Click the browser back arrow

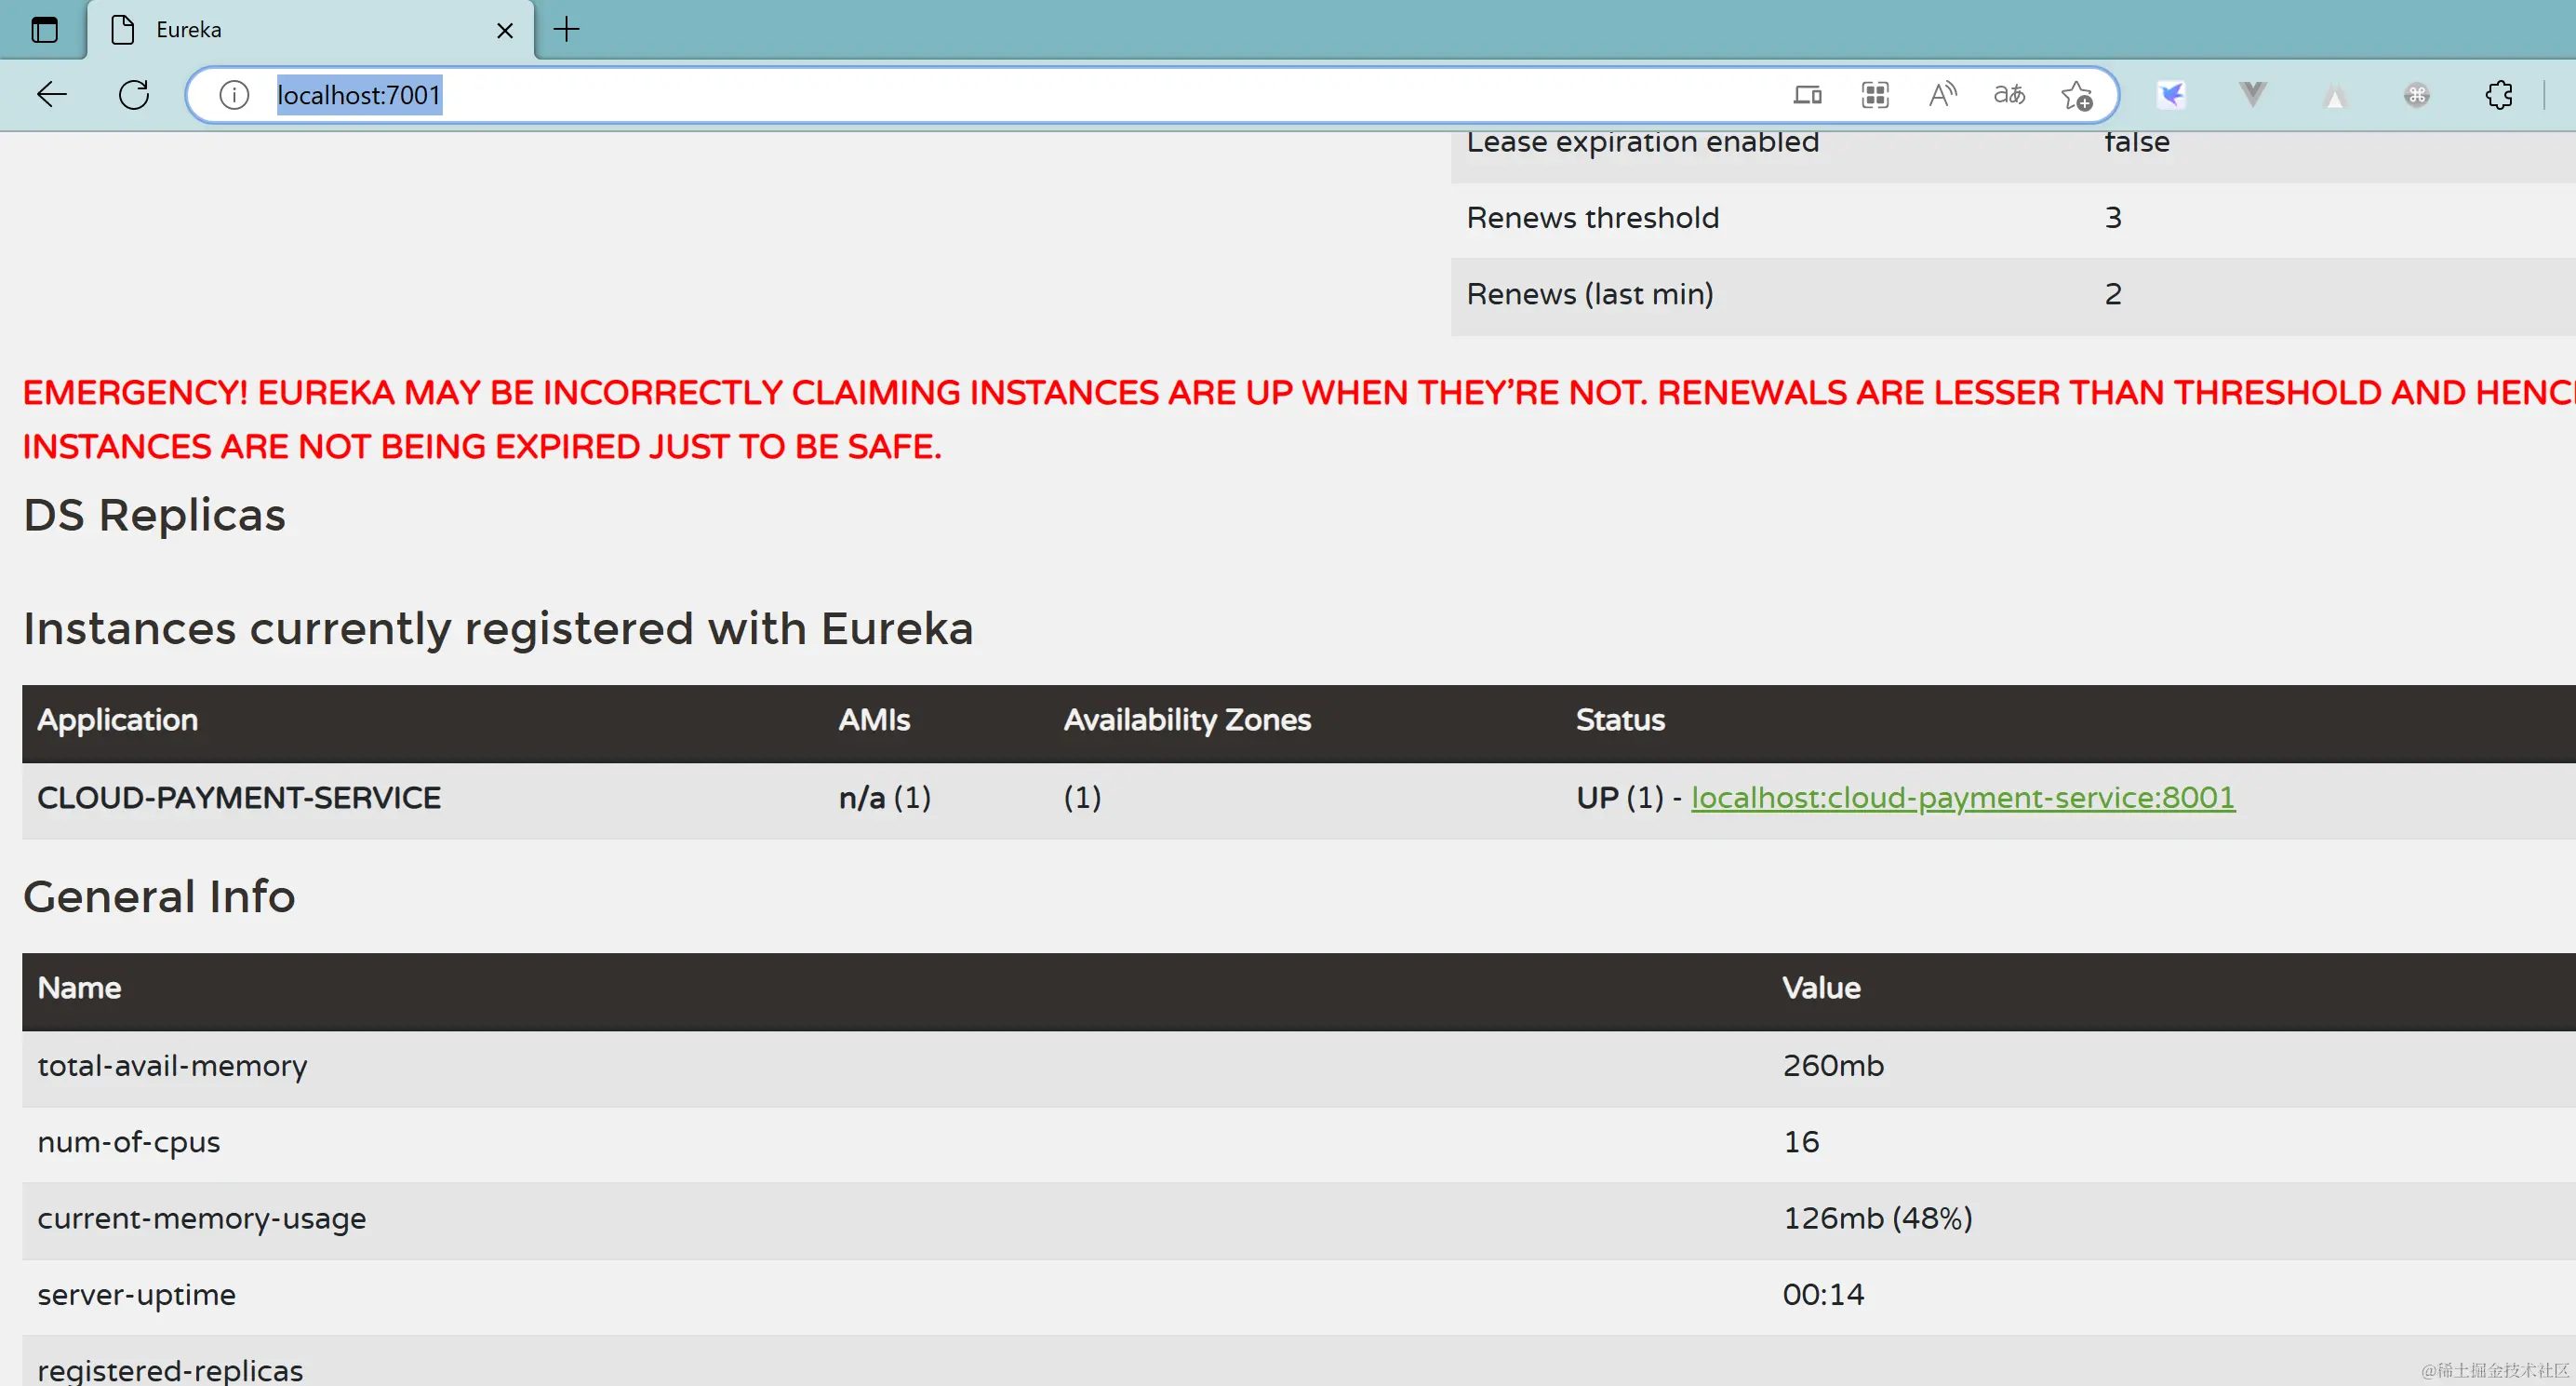(x=51, y=95)
